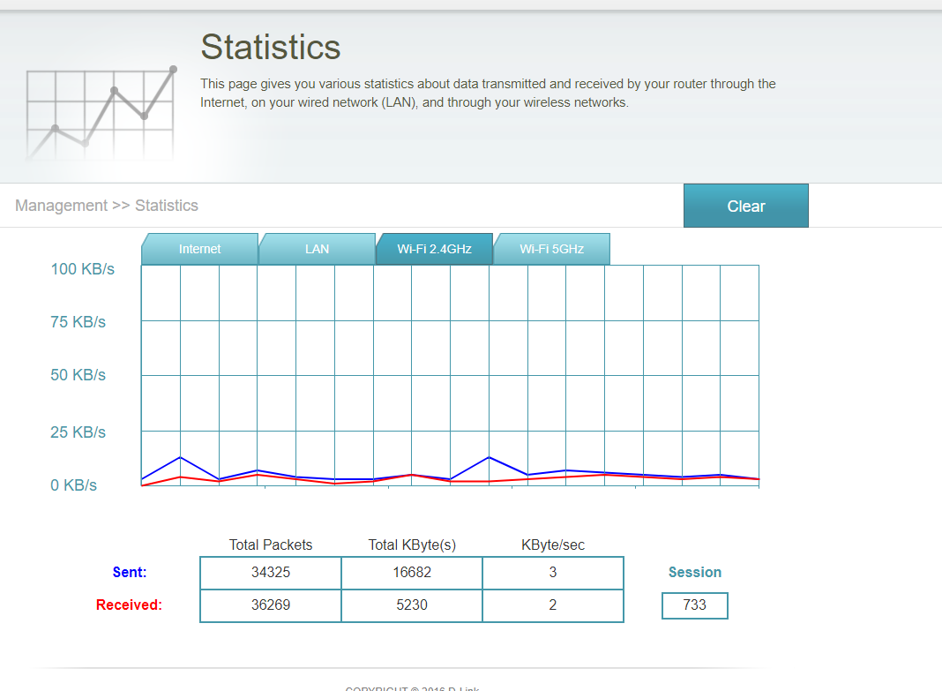
Task: Switch to the LAN tab
Action: [317, 249]
